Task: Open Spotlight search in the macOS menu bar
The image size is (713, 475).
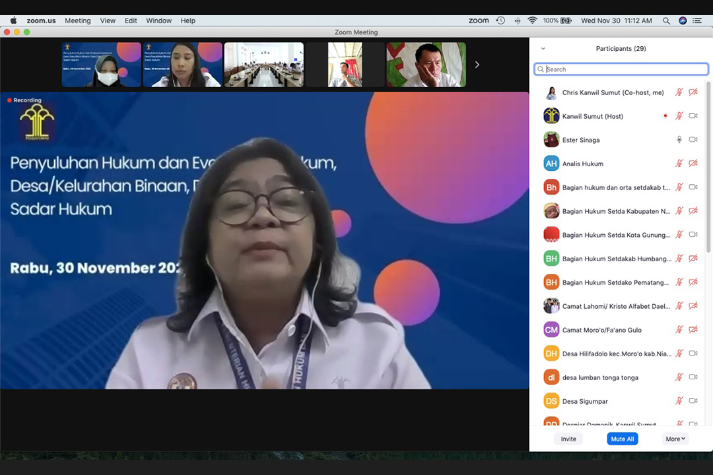Action: click(x=666, y=20)
